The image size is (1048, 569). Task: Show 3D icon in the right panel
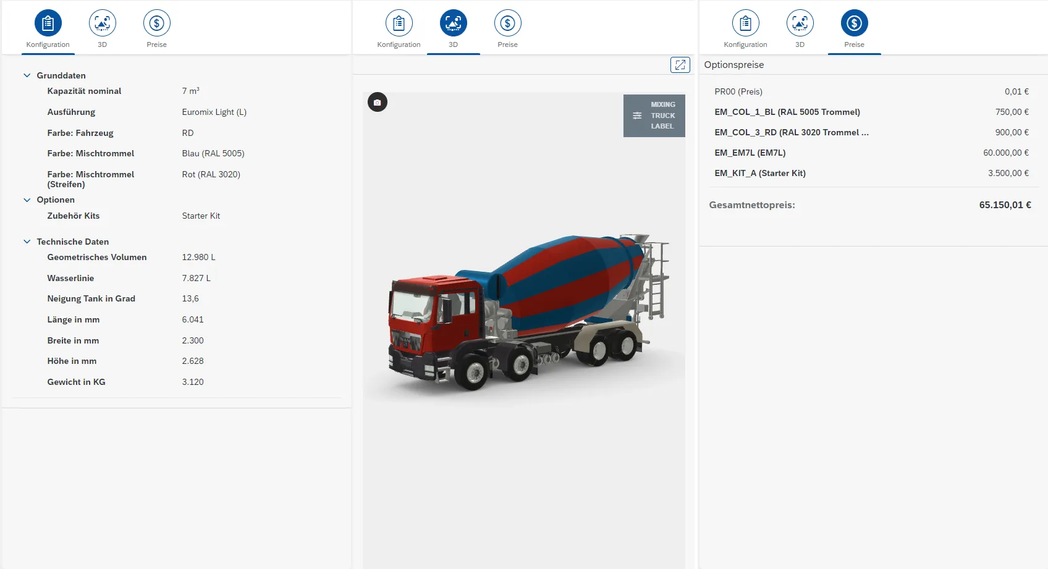tap(800, 23)
